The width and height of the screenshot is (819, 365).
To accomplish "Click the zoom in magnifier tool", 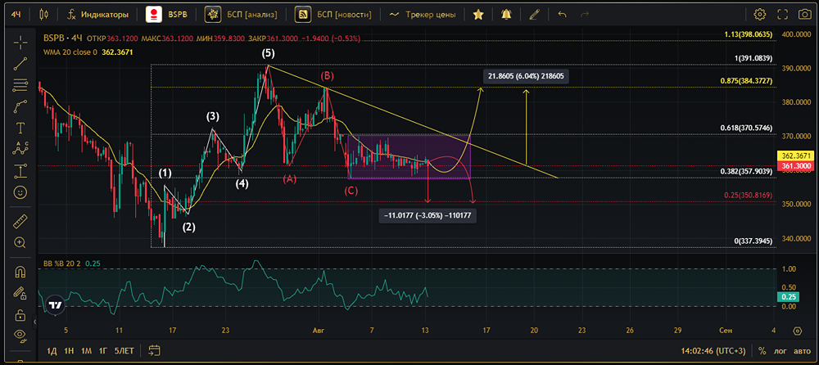I will (x=20, y=243).
